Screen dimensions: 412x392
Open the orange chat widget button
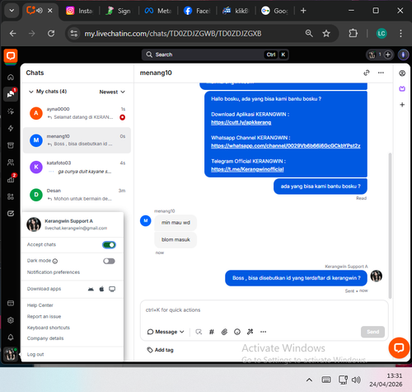coord(399,348)
